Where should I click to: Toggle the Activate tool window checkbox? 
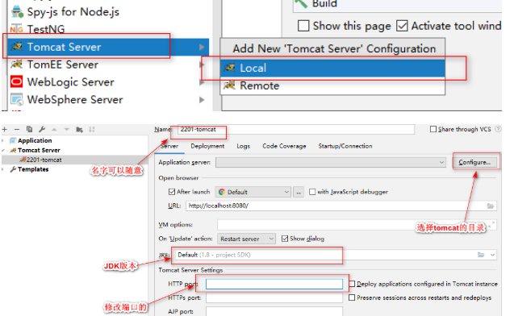coord(402,26)
